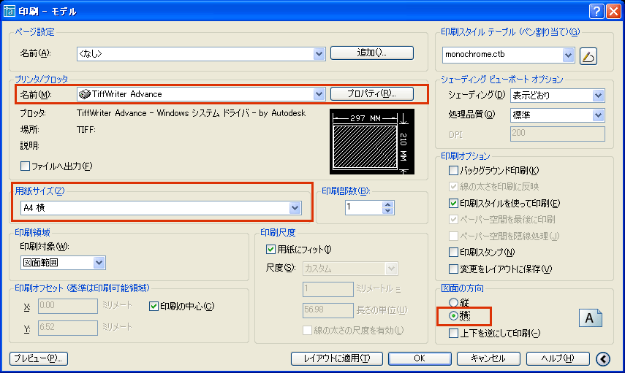Image resolution: width=625 pixels, height=373 pixels.
Task: Uncheck 印刷スタイルを使って印刷 checkbox
Action: [453, 203]
